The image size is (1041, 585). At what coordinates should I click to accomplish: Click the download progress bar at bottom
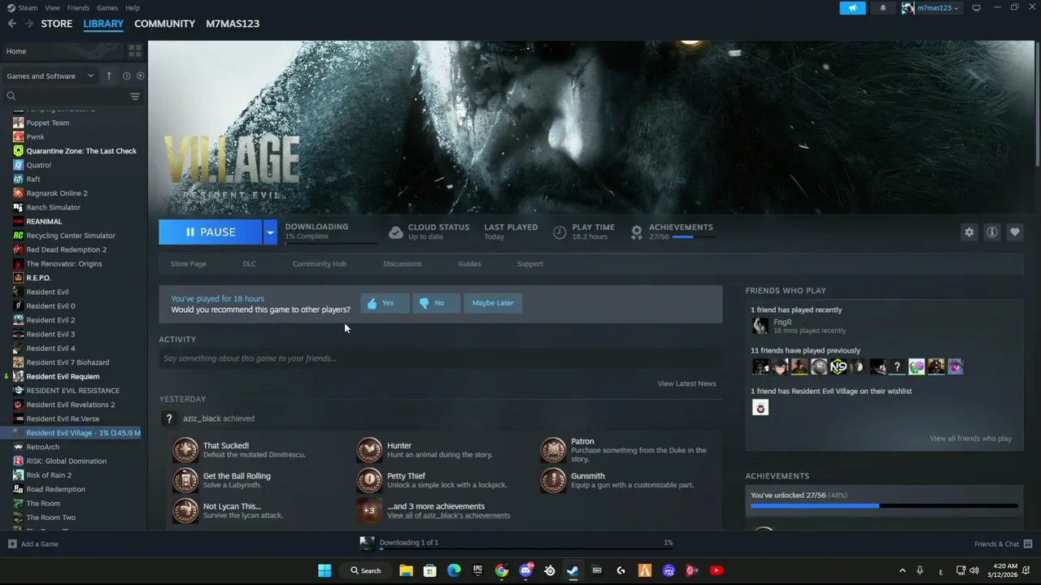(526, 550)
